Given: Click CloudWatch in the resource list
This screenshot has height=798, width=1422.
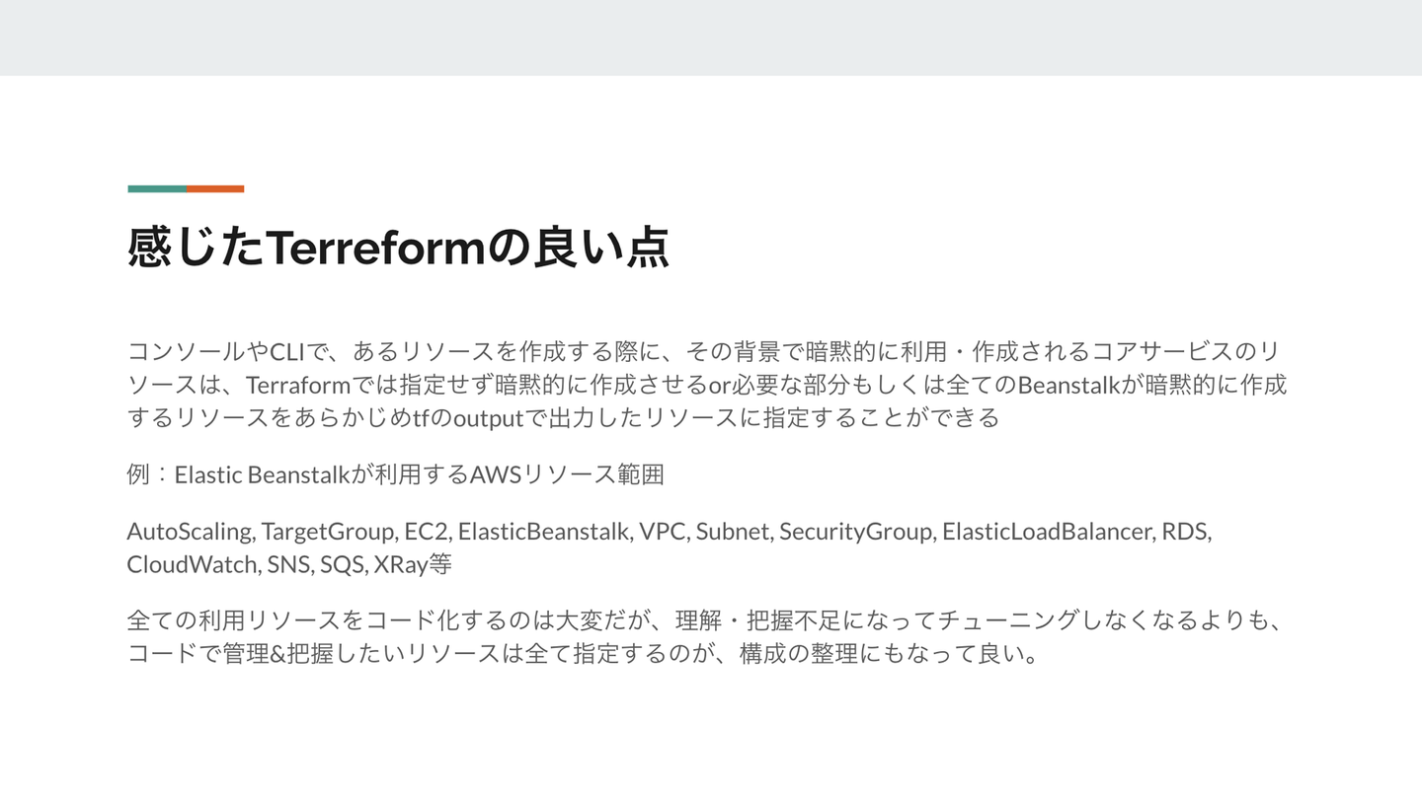Looking at the screenshot, I should [x=193, y=565].
